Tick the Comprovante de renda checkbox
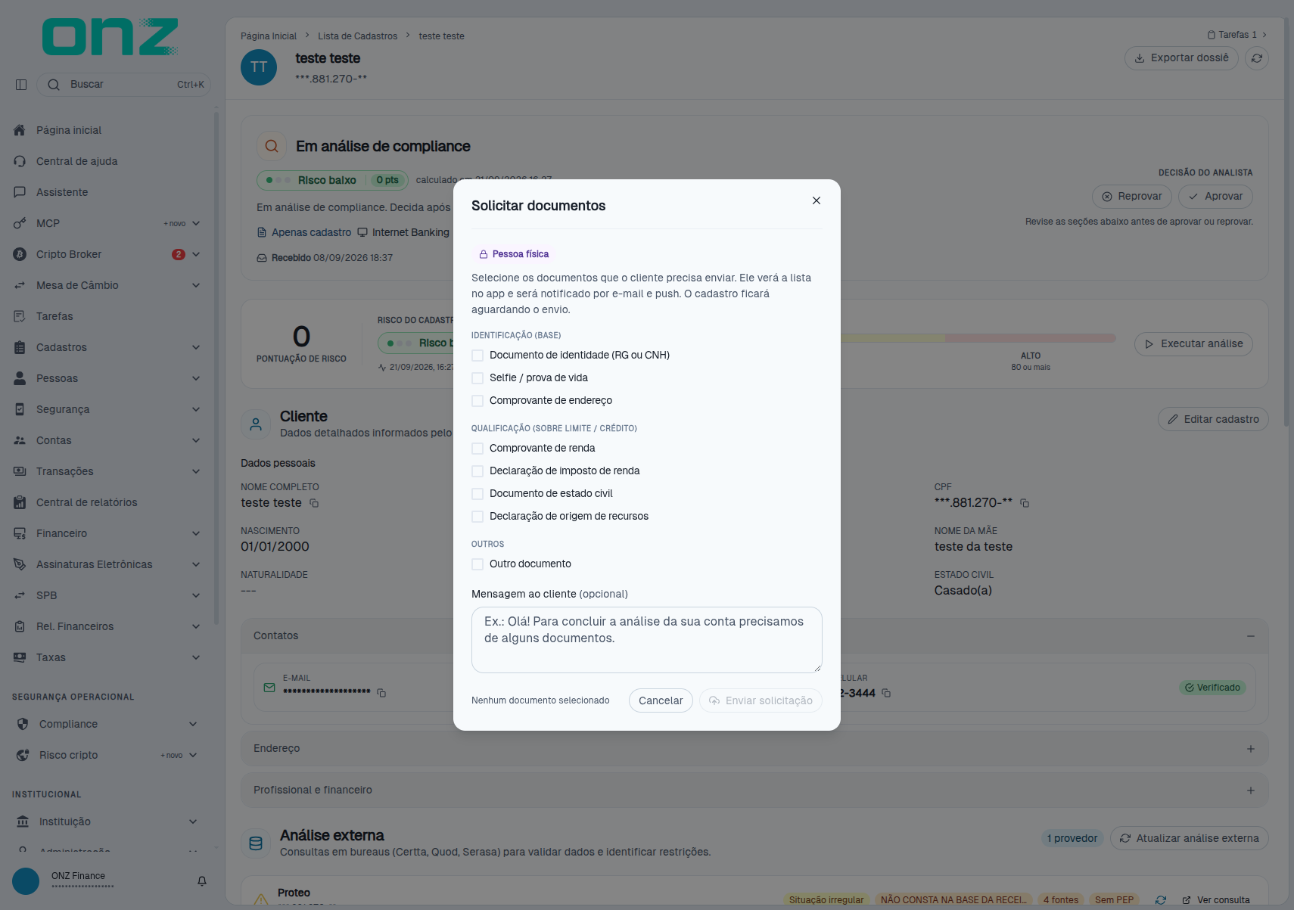Screen dimensions: 1294x910 pyautogui.click(x=477, y=449)
